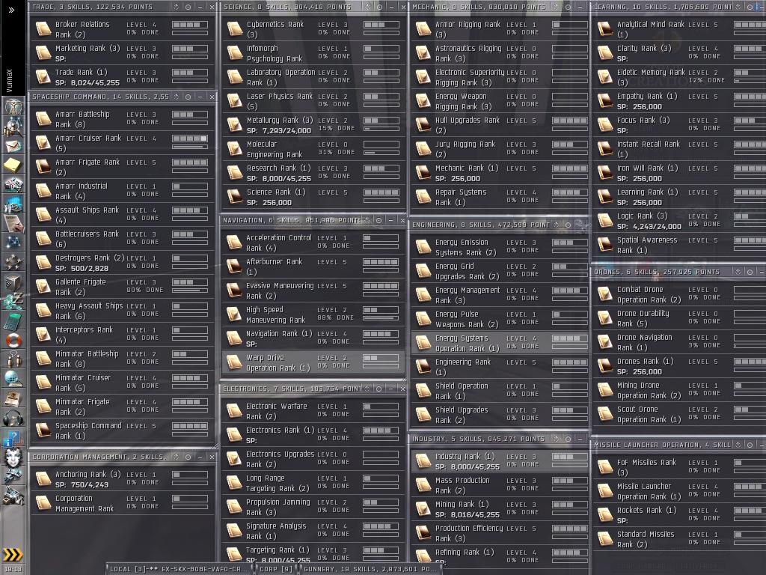
Task: Toggle pin circle on Spaceship Command window
Action: 188,97
